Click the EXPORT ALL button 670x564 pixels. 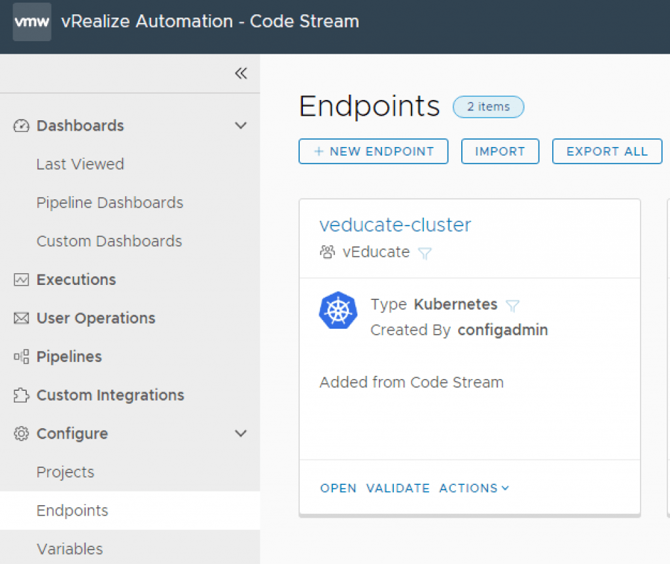point(607,151)
